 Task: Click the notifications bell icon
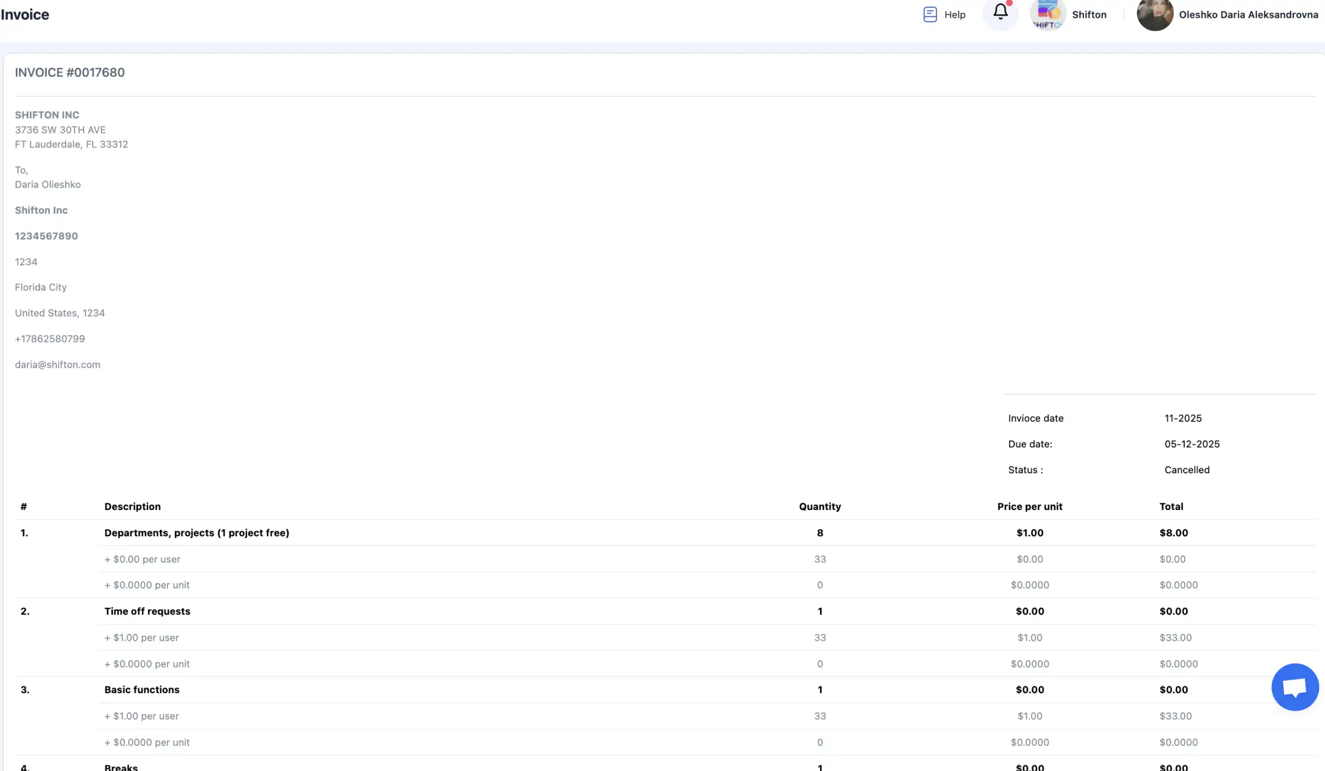pyautogui.click(x=1000, y=12)
